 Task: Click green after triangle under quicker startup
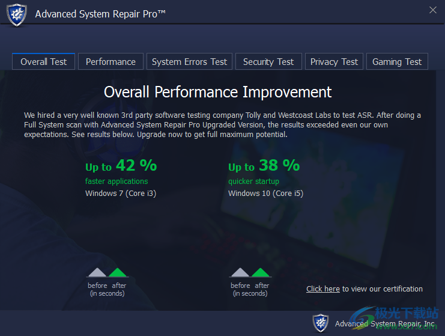[x=261, y=272]
